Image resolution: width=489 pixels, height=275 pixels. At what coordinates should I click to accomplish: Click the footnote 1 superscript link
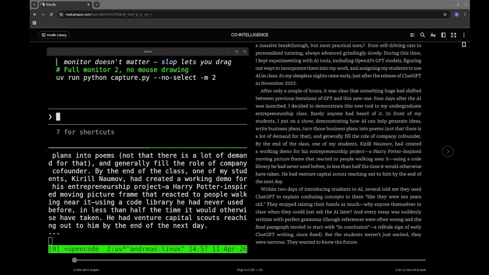(364, 45)
